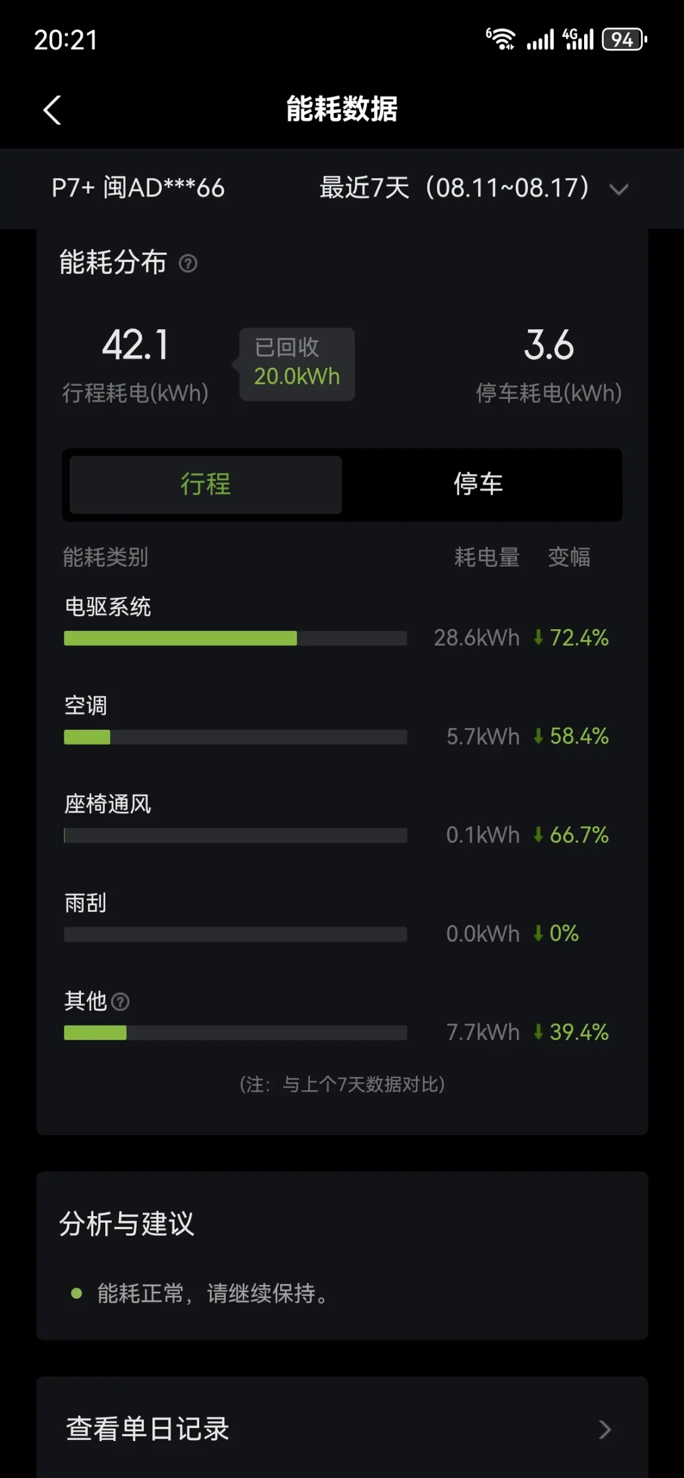Tap the down arrow beside 72.4%
The height and width of the screenshot is (1478, 684).
click(538, 638)
